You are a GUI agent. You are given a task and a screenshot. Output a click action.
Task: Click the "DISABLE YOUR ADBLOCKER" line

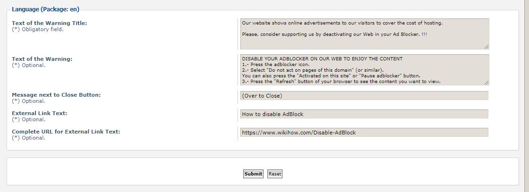pyautogui.click(x=322, y=59)
